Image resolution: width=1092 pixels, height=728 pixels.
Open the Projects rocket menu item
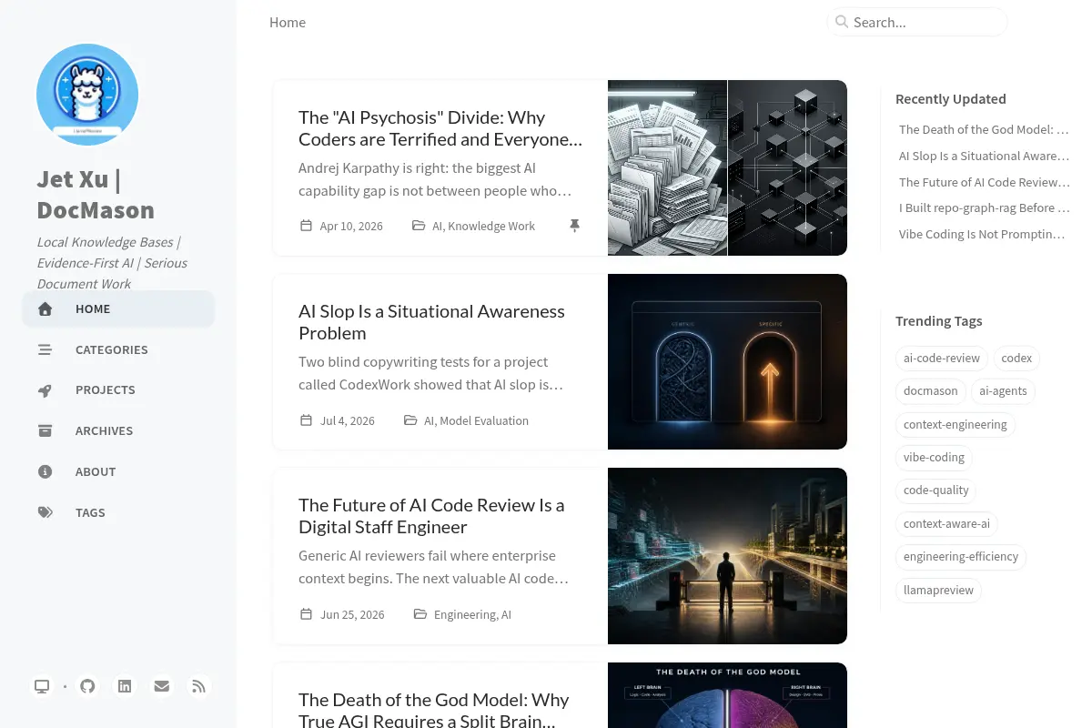click(118, 389)
